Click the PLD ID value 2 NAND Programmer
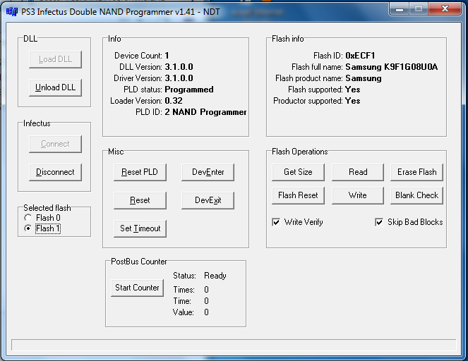The height and width of the screenshot is (361, 468). [x=205, y=112]
